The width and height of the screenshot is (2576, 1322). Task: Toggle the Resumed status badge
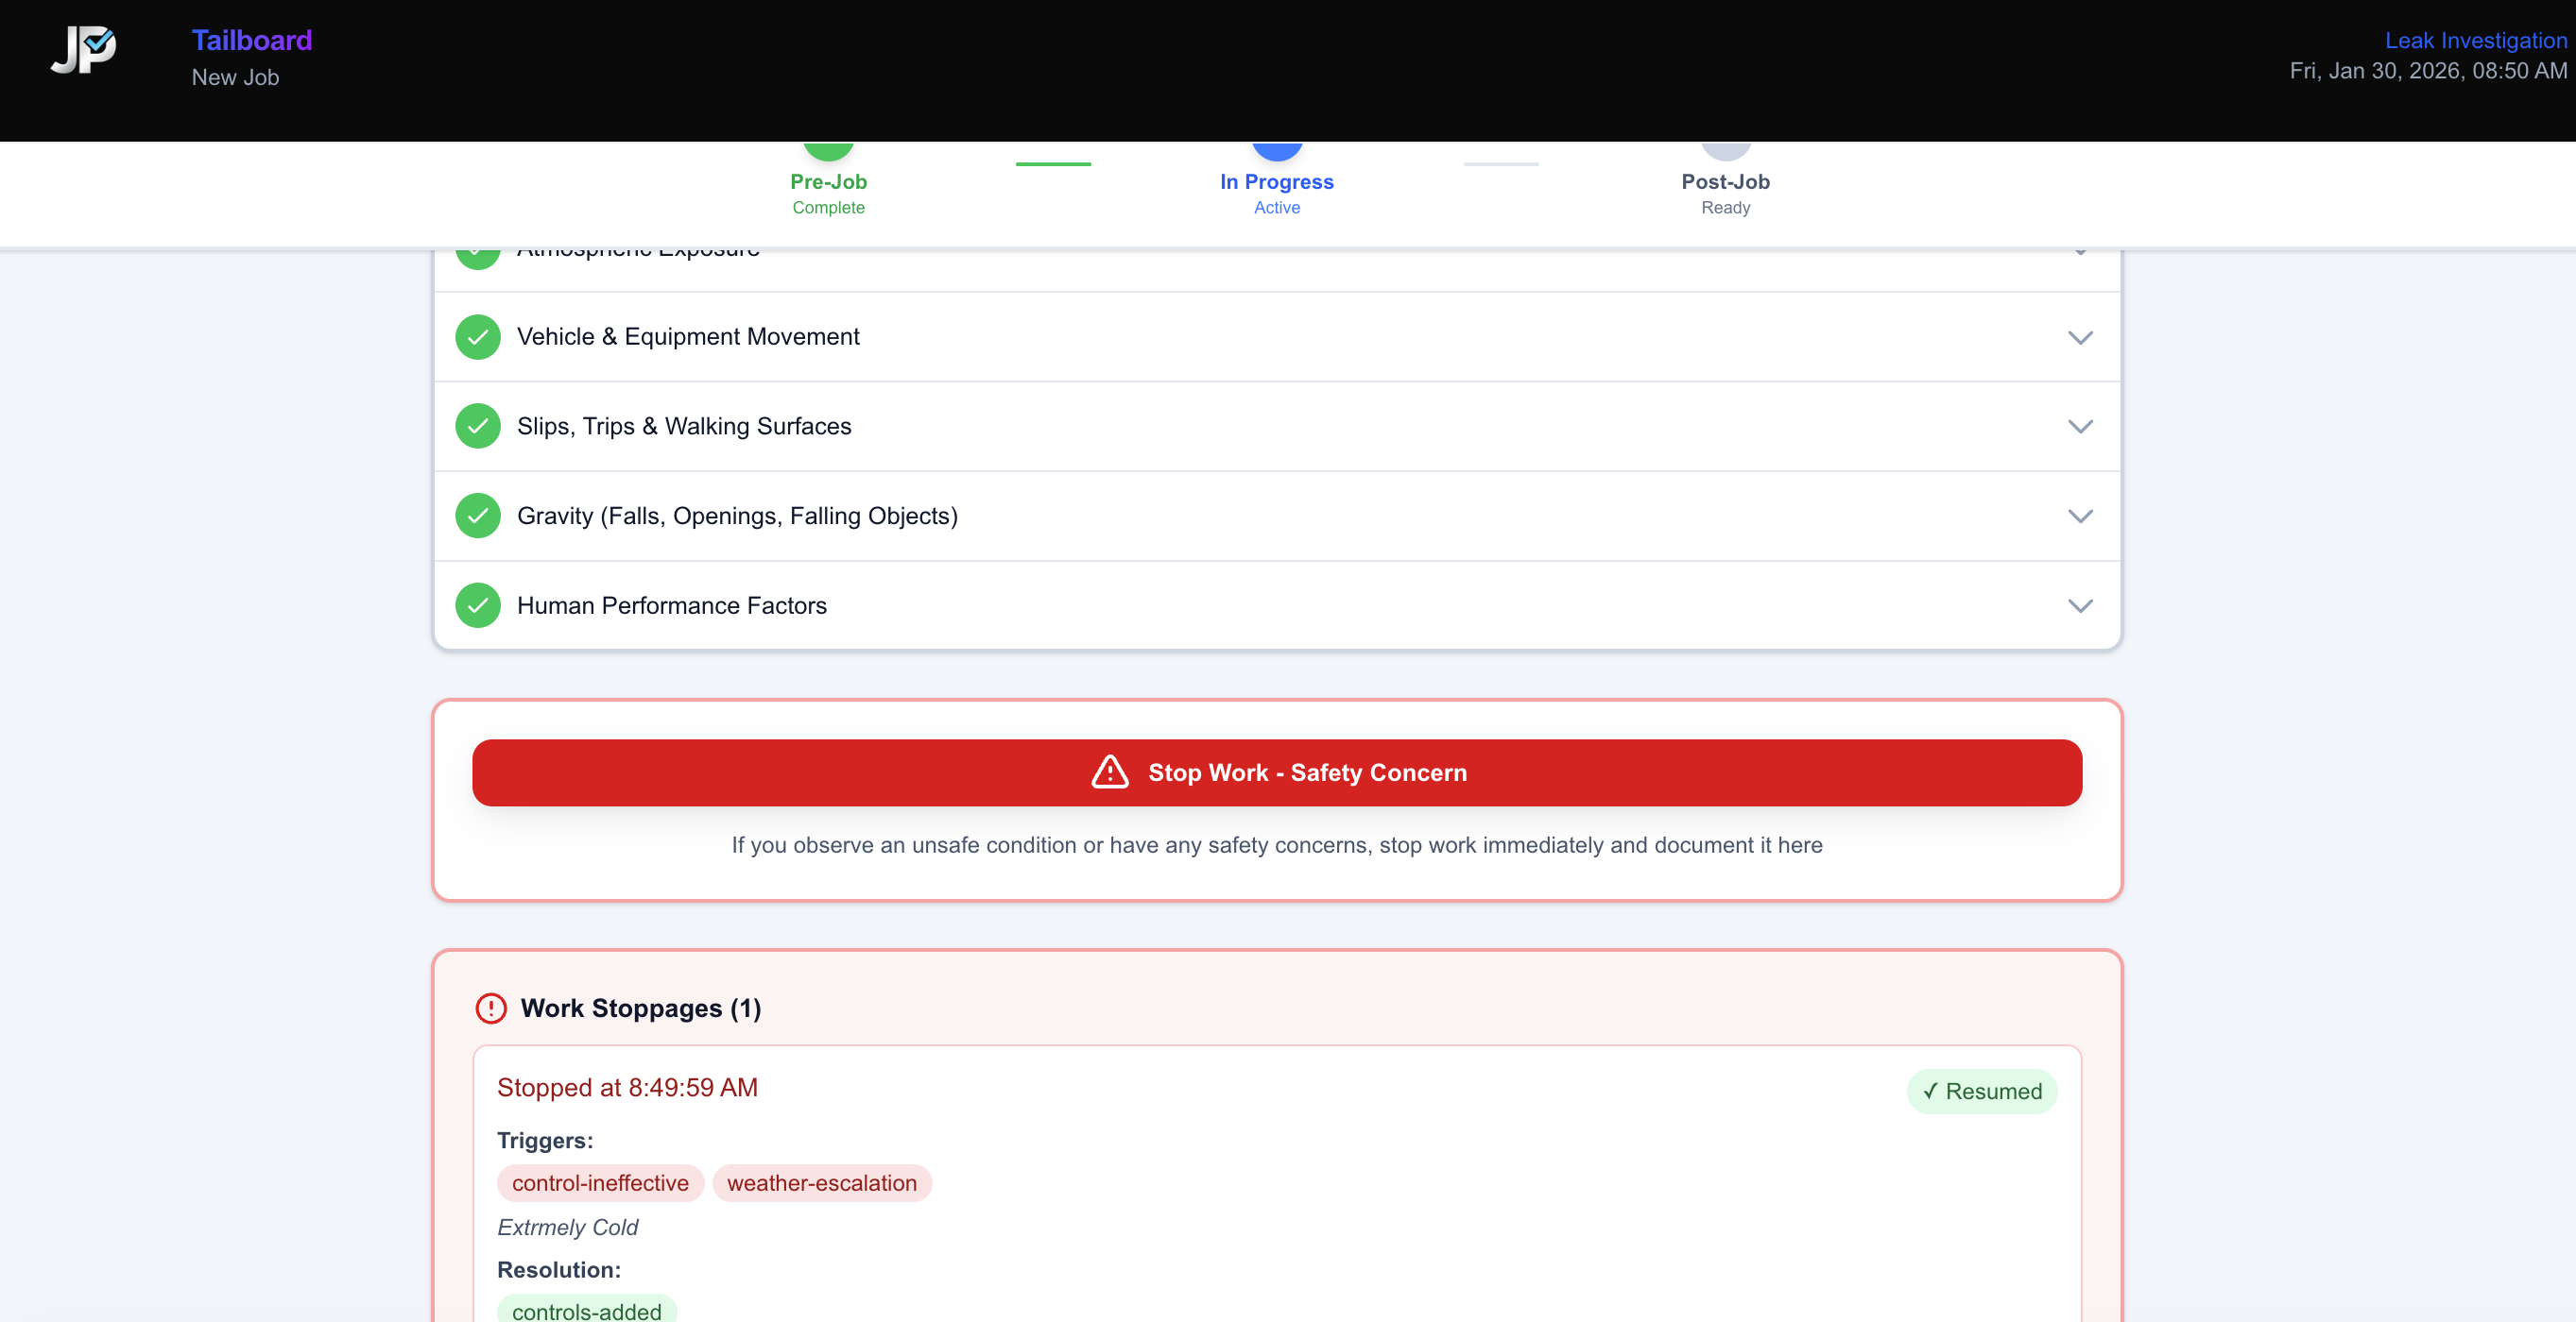tap(1982, 1092)
